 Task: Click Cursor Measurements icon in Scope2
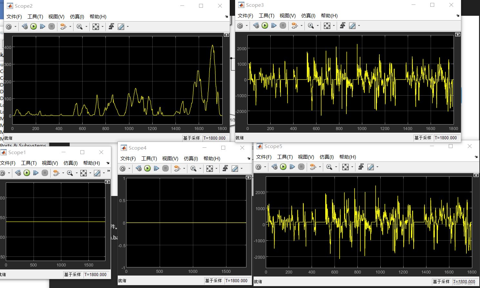click(x=121, y=27)
